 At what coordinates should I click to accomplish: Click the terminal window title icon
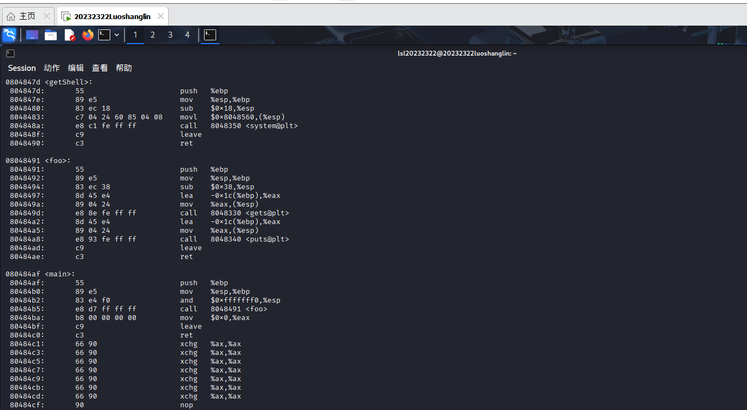(x=10, y=53)
